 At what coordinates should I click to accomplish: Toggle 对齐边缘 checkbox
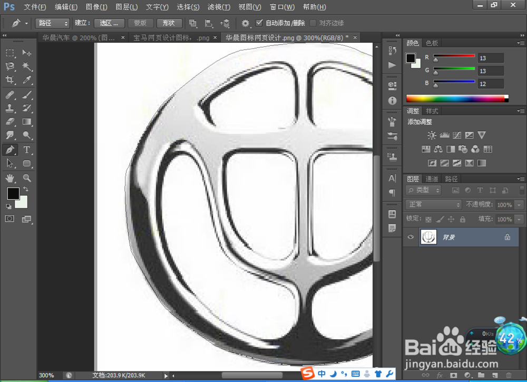(313, 23)
